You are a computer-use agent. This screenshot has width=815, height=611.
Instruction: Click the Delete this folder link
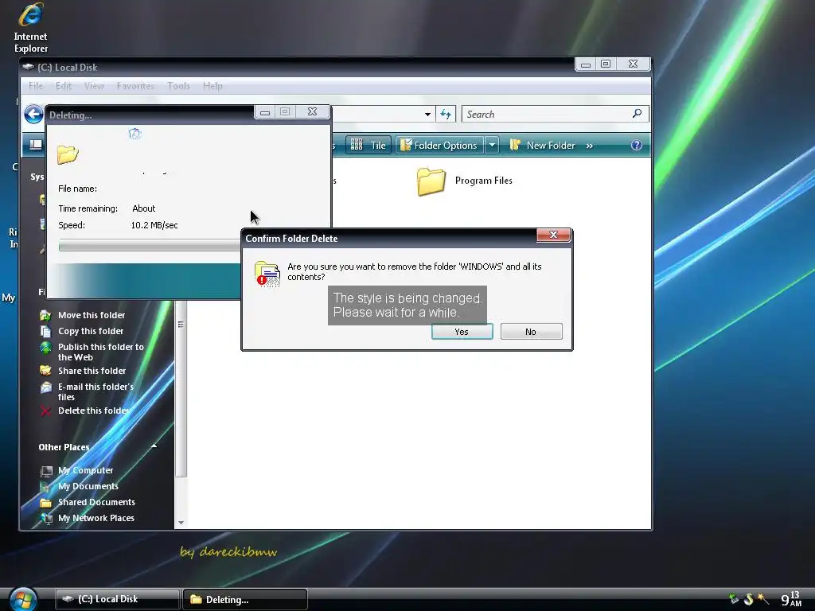(x=94, y=411)
